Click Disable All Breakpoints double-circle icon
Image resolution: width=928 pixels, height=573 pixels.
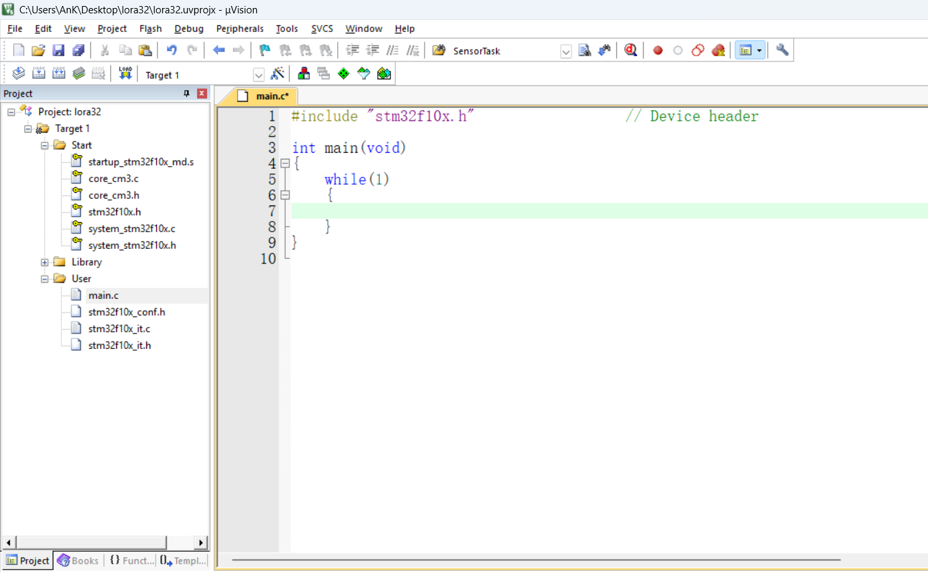pyautogui.click(x=698, y=51)
